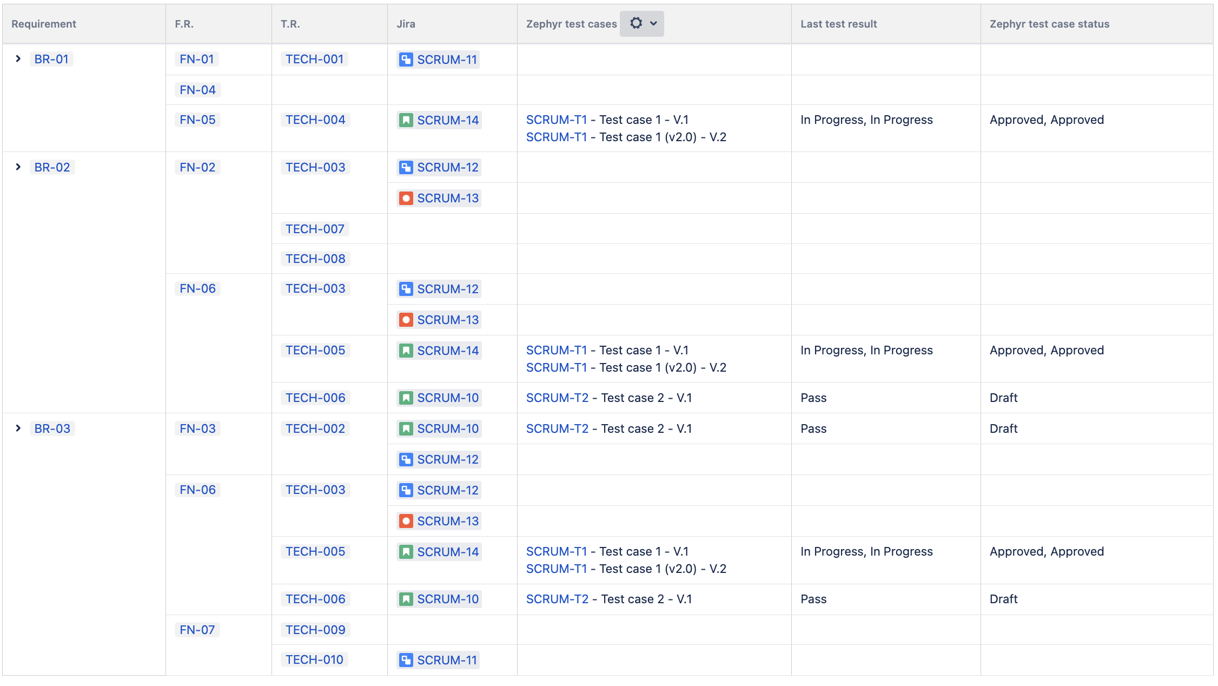Click the Requirement column header

(x=44, y=24)
